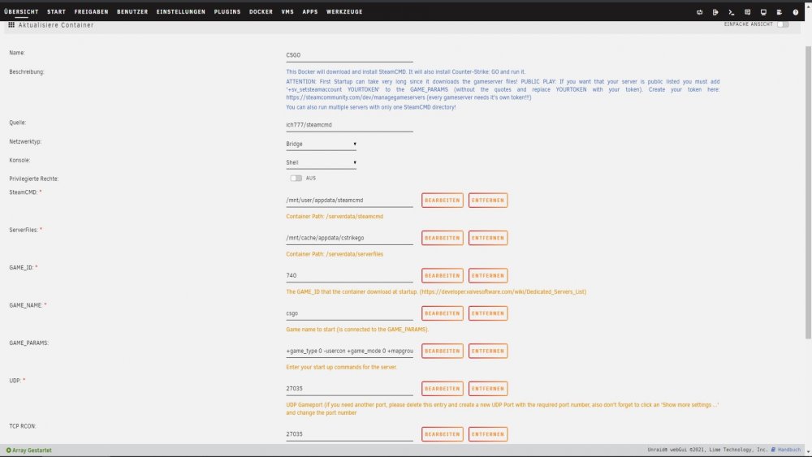Click the Unraid webGui copyright text
The image size is (812, 457).
tap(707, 450)
